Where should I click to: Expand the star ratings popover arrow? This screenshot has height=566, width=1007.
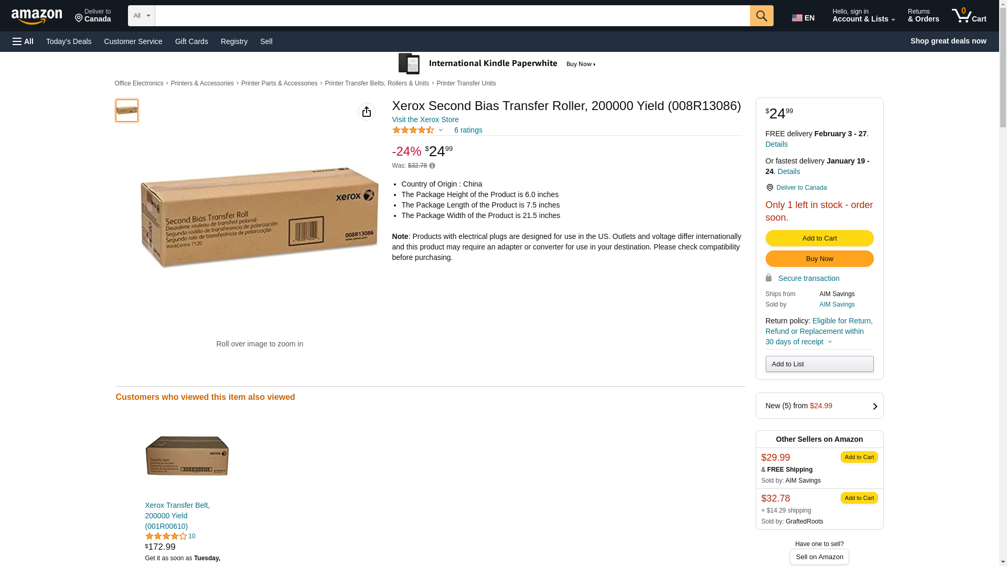(441, 130)
